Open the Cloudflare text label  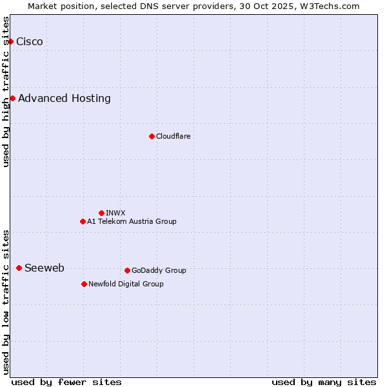point(173,137)
